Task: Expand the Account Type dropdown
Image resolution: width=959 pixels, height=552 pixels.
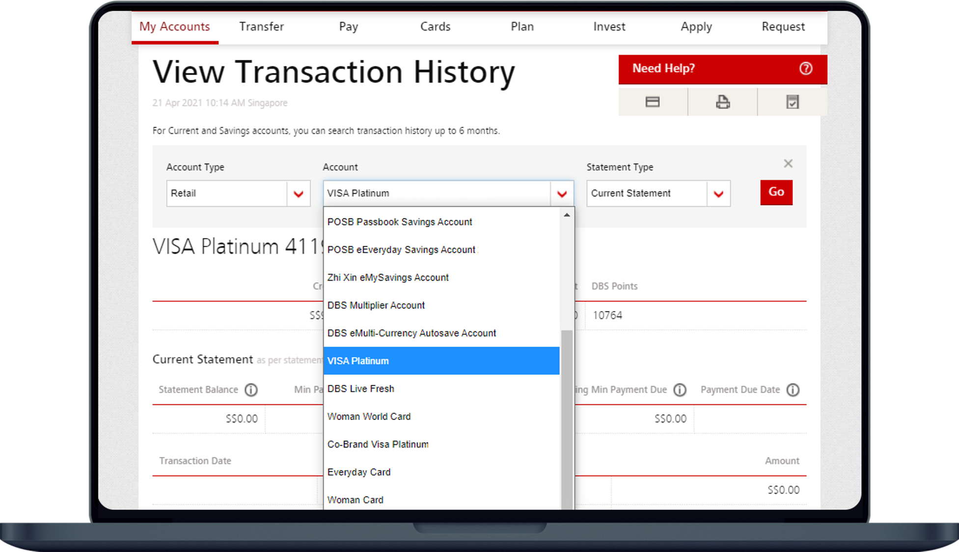Action: pyautogui.click(x=298, y=194)
